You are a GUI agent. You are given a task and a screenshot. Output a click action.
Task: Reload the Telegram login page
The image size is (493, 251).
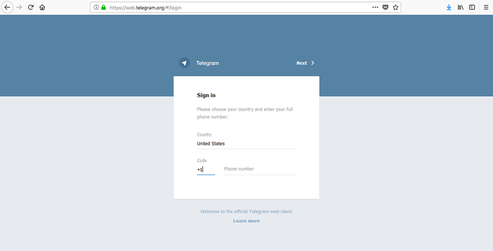pyautogui.click(x=31, y=7)
